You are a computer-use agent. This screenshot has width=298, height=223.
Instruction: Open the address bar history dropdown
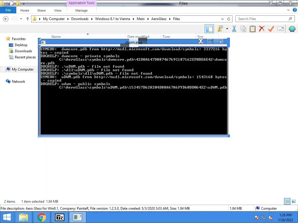[222, 19]
